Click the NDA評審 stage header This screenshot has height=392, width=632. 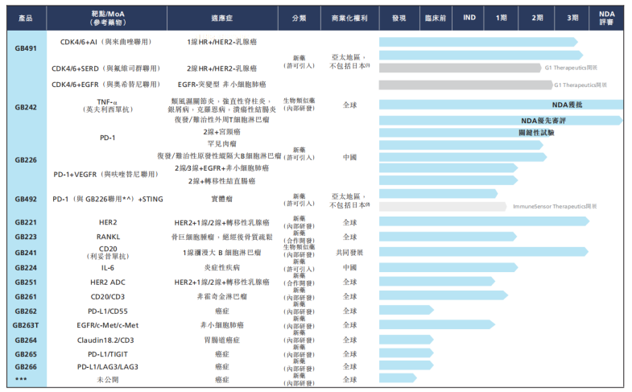[606, 18]
